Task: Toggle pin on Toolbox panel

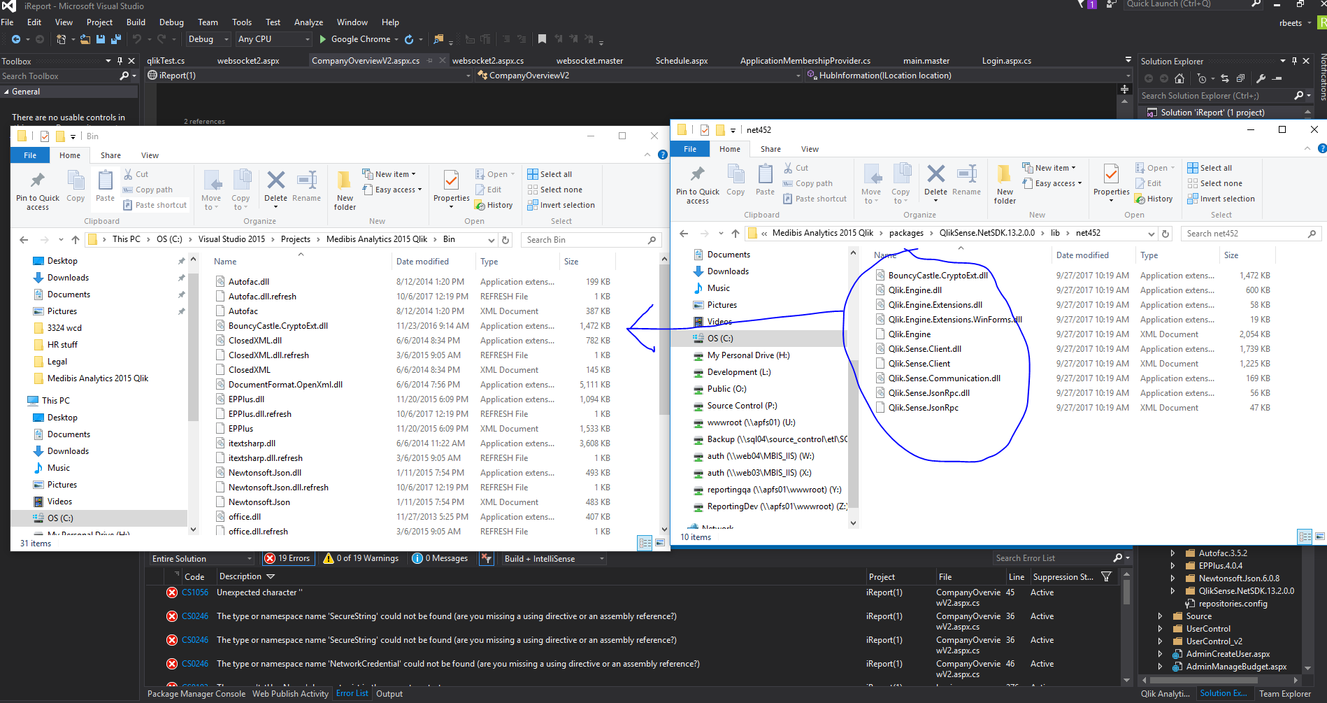Action: tap(120, 61)
